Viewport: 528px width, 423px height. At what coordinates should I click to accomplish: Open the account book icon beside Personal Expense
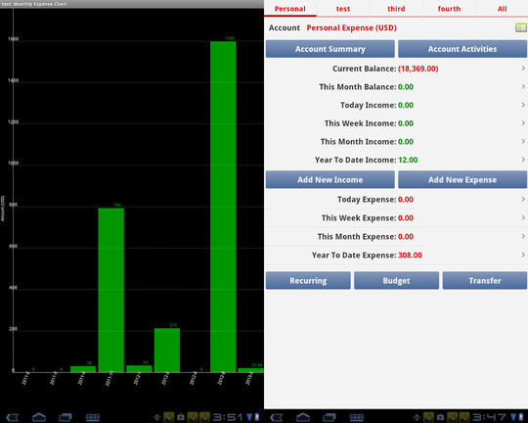pyautogui.click(x=520, y=27)
